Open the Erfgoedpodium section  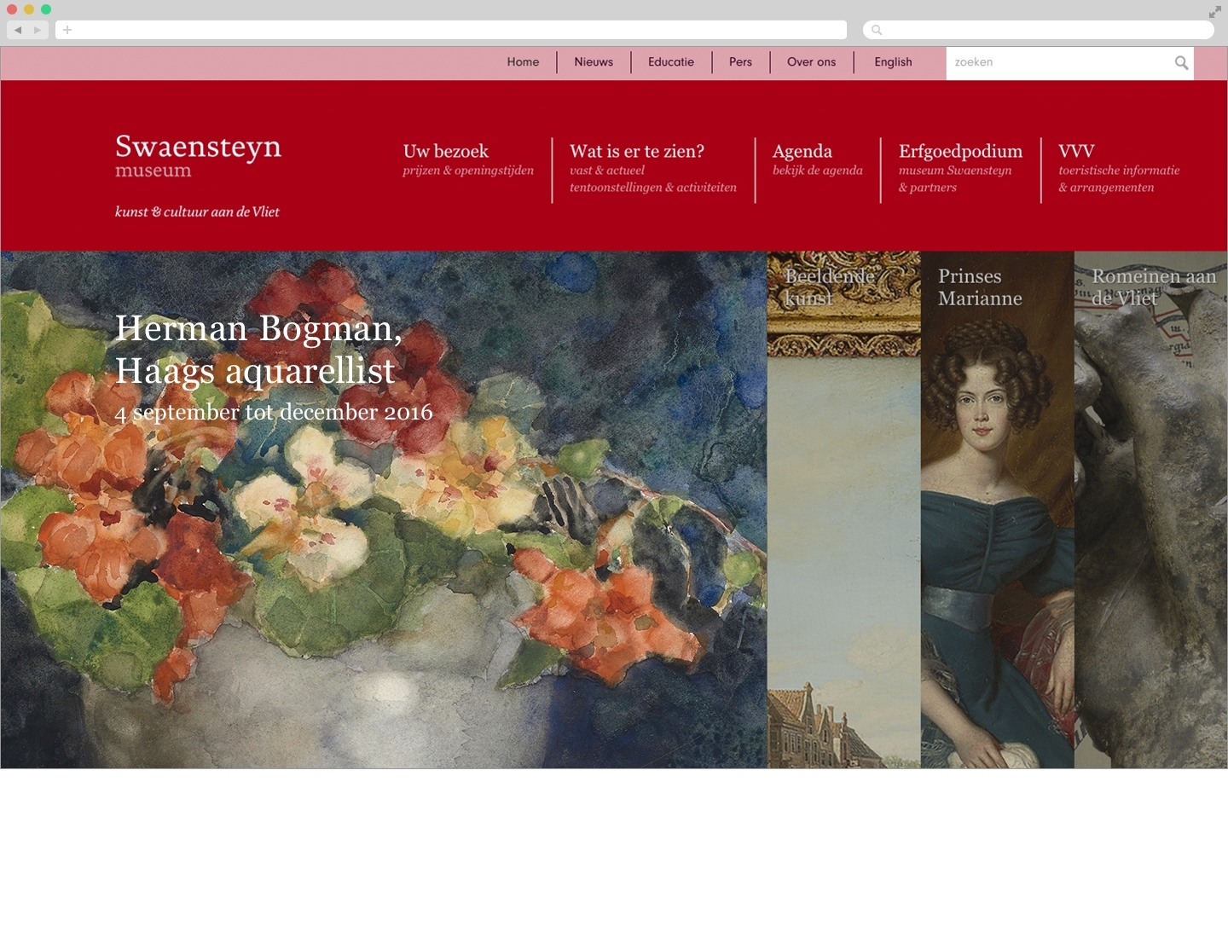[x=960, y=168]
